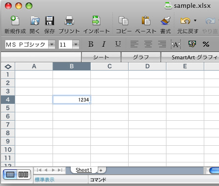Open a file with the 開く icon
219x186 pixels.
click(35, 21)
